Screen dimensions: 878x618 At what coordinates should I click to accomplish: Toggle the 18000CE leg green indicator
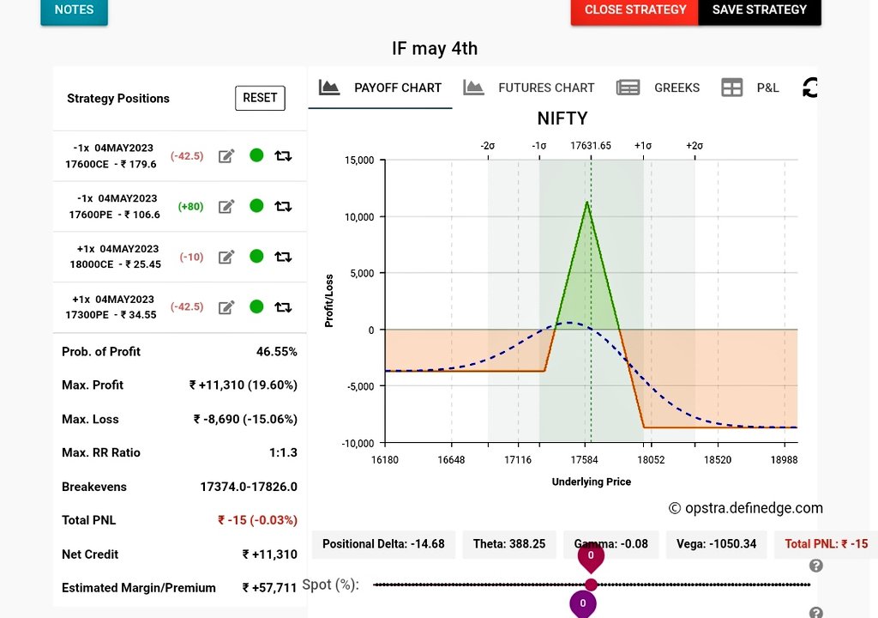tap(256, 257)
